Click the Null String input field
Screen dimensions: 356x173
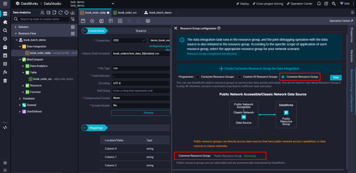click(141, 90)
